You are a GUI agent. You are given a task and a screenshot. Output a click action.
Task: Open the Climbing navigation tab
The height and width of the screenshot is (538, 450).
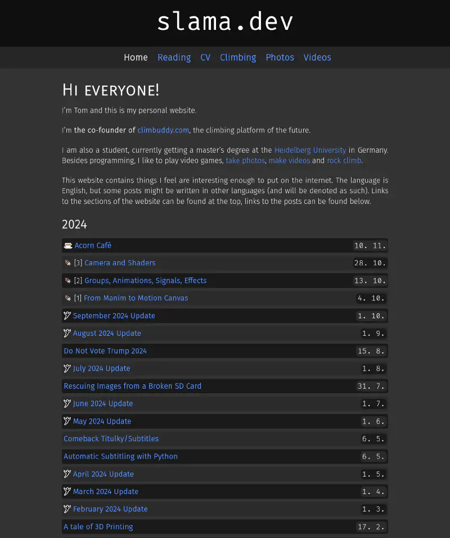click(238, 57)
